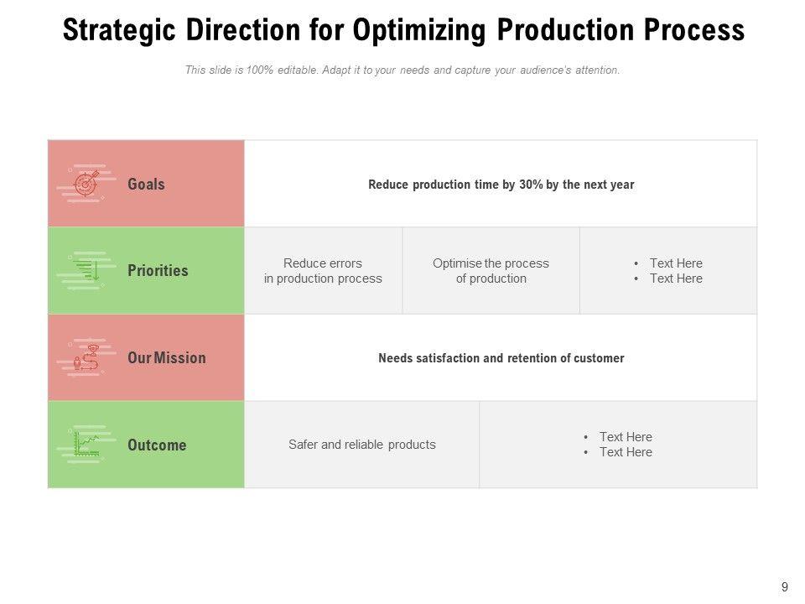Click Outcome row 'Text Here' bullet cell
805x604 pixels.
[x=618, y=445]
